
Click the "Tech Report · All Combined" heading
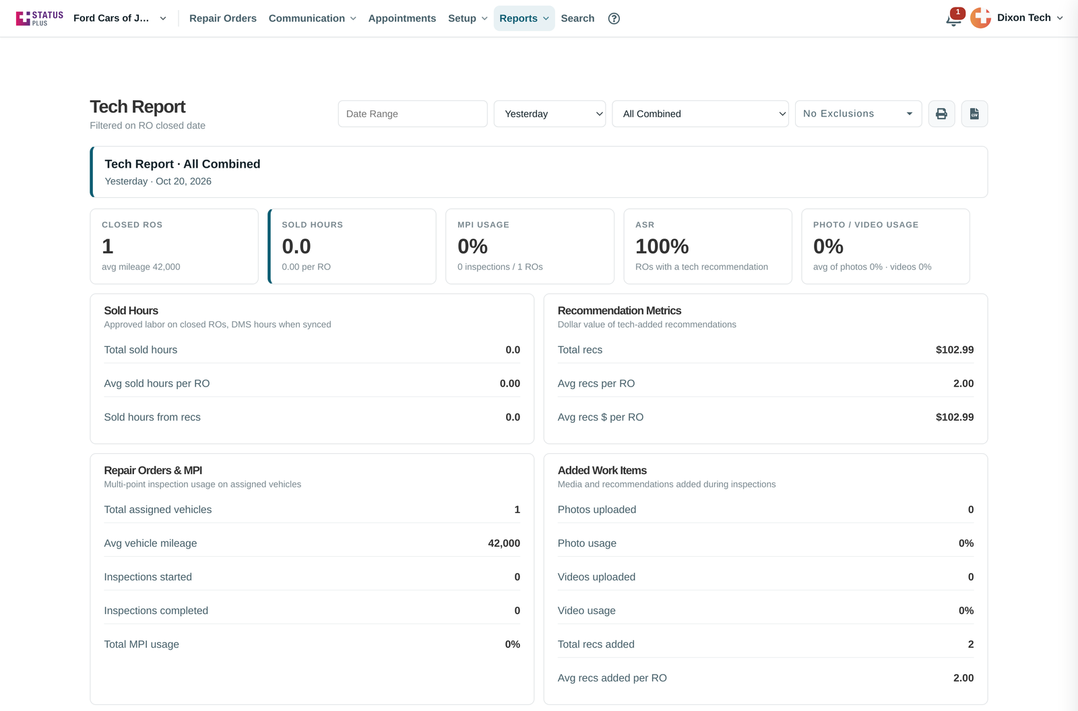(x=183, y=164)
